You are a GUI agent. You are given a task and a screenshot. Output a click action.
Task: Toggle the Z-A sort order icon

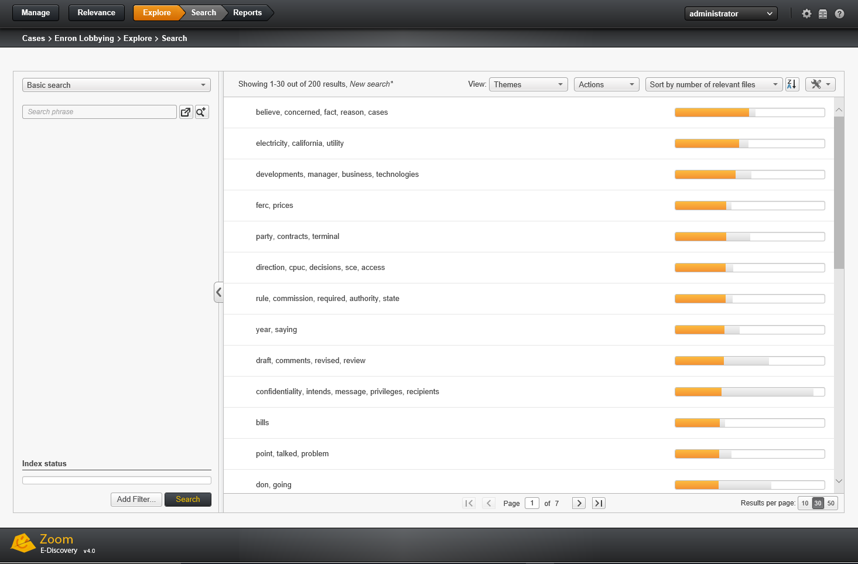[x=792, y=84]
